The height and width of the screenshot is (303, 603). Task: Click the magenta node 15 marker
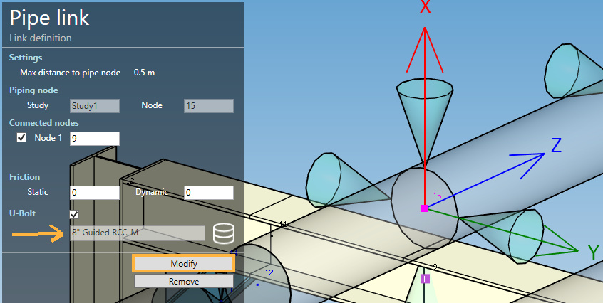point(425,208)
